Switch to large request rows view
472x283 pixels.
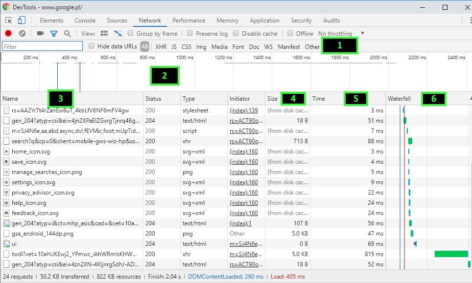click(x=104, y=34)
